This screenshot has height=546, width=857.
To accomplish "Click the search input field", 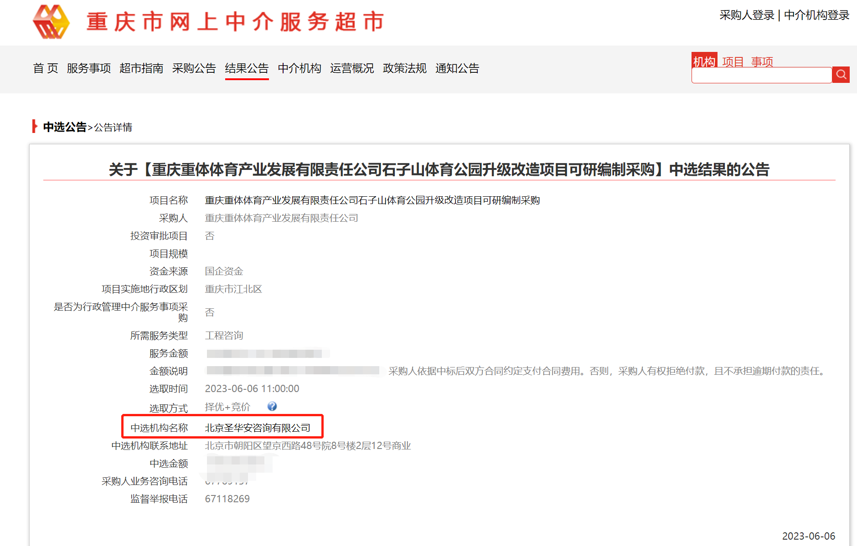I will pyautogui.click(x=762, y=75).
